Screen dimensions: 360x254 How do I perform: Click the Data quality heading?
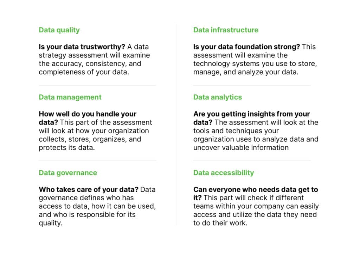point(59,30)
